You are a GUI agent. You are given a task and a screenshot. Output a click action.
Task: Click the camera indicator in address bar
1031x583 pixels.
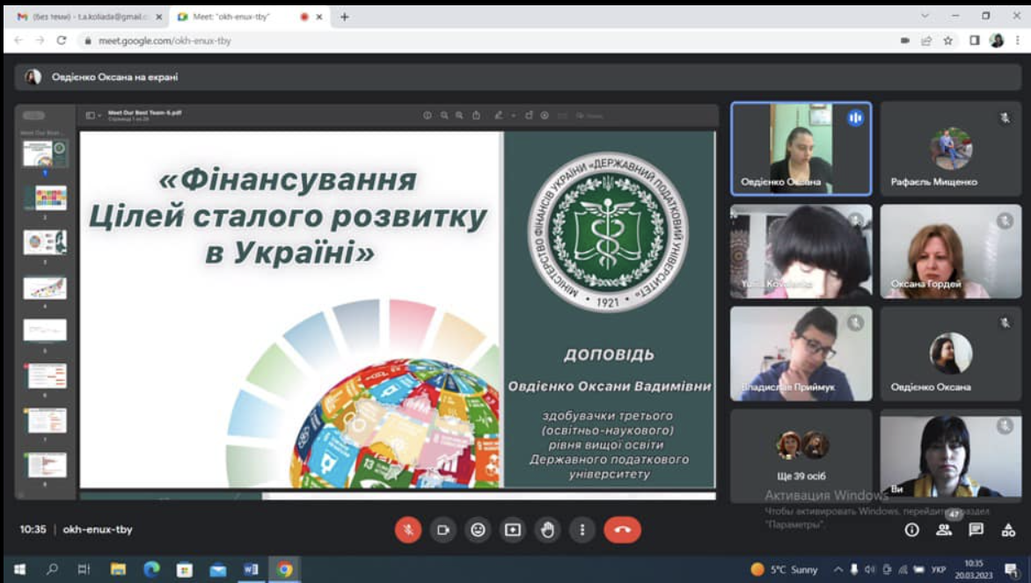tap(904, 40)
